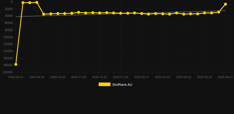Click the 2024-08-01 x-axis date label
This screenshot has height=114, width=234.
[x=16, y=77]
